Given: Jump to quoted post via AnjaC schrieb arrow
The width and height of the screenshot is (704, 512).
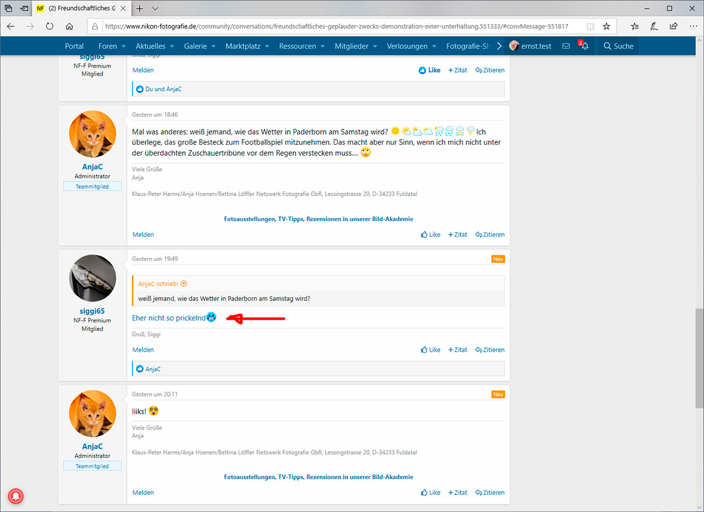Looking at the screenshot, I should click(184, 284).
